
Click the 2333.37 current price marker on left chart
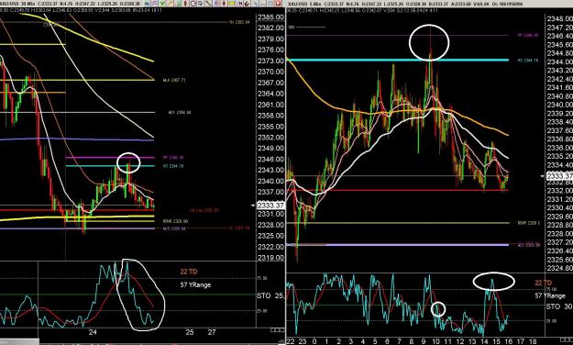(270, 206)
